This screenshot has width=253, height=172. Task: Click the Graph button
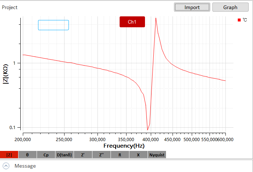(x=230, y=7)
